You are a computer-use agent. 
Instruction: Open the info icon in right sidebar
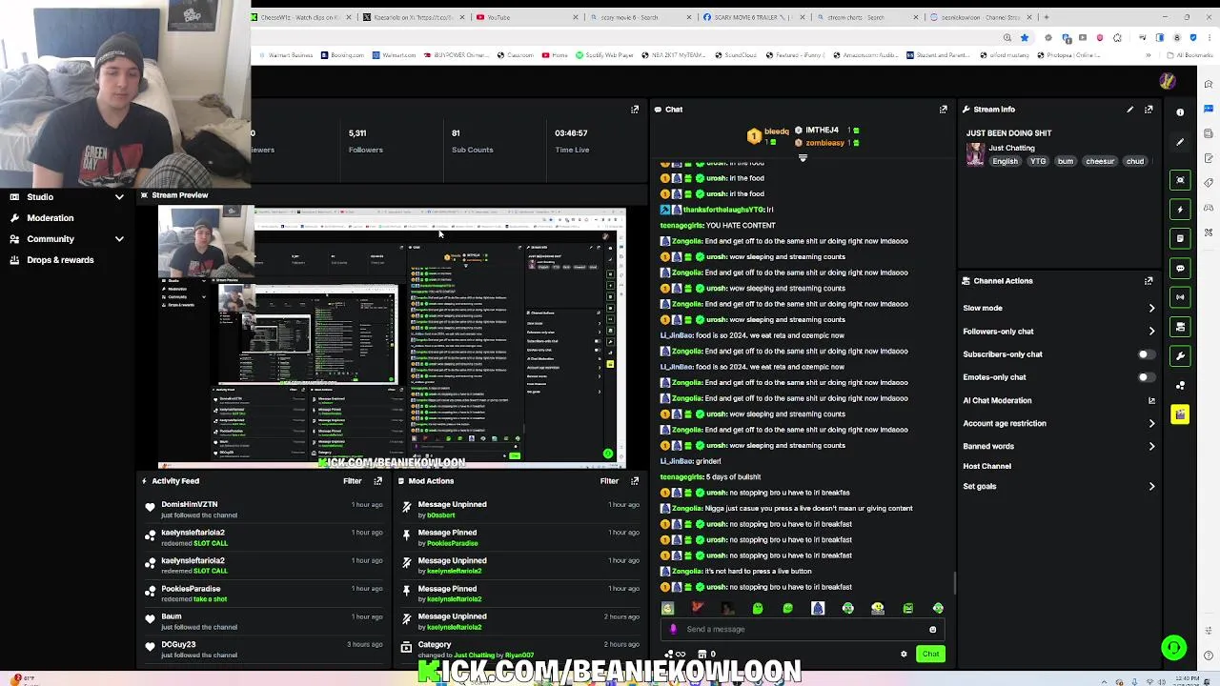1180,112
